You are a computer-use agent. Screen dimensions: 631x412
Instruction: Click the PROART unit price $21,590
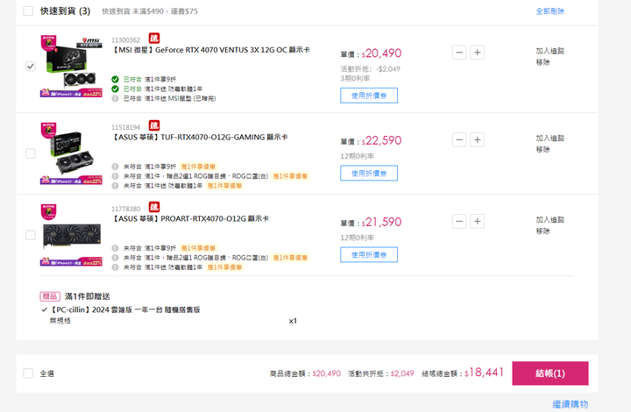pyautogui.click(x=381, y=222)
